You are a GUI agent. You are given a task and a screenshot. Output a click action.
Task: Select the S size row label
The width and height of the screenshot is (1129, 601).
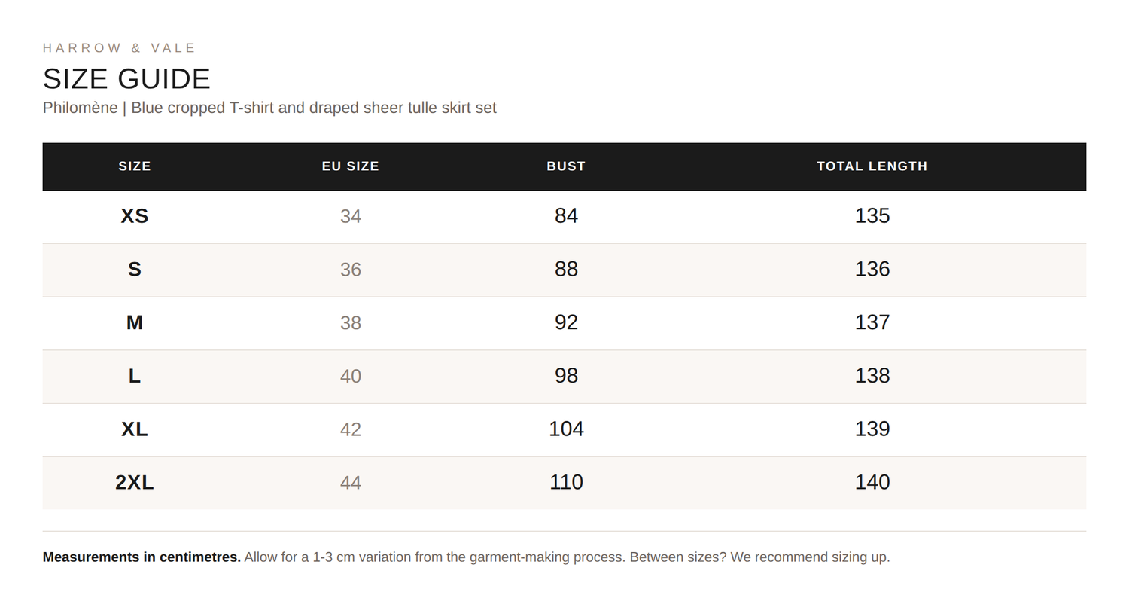(x=135, y=270)
